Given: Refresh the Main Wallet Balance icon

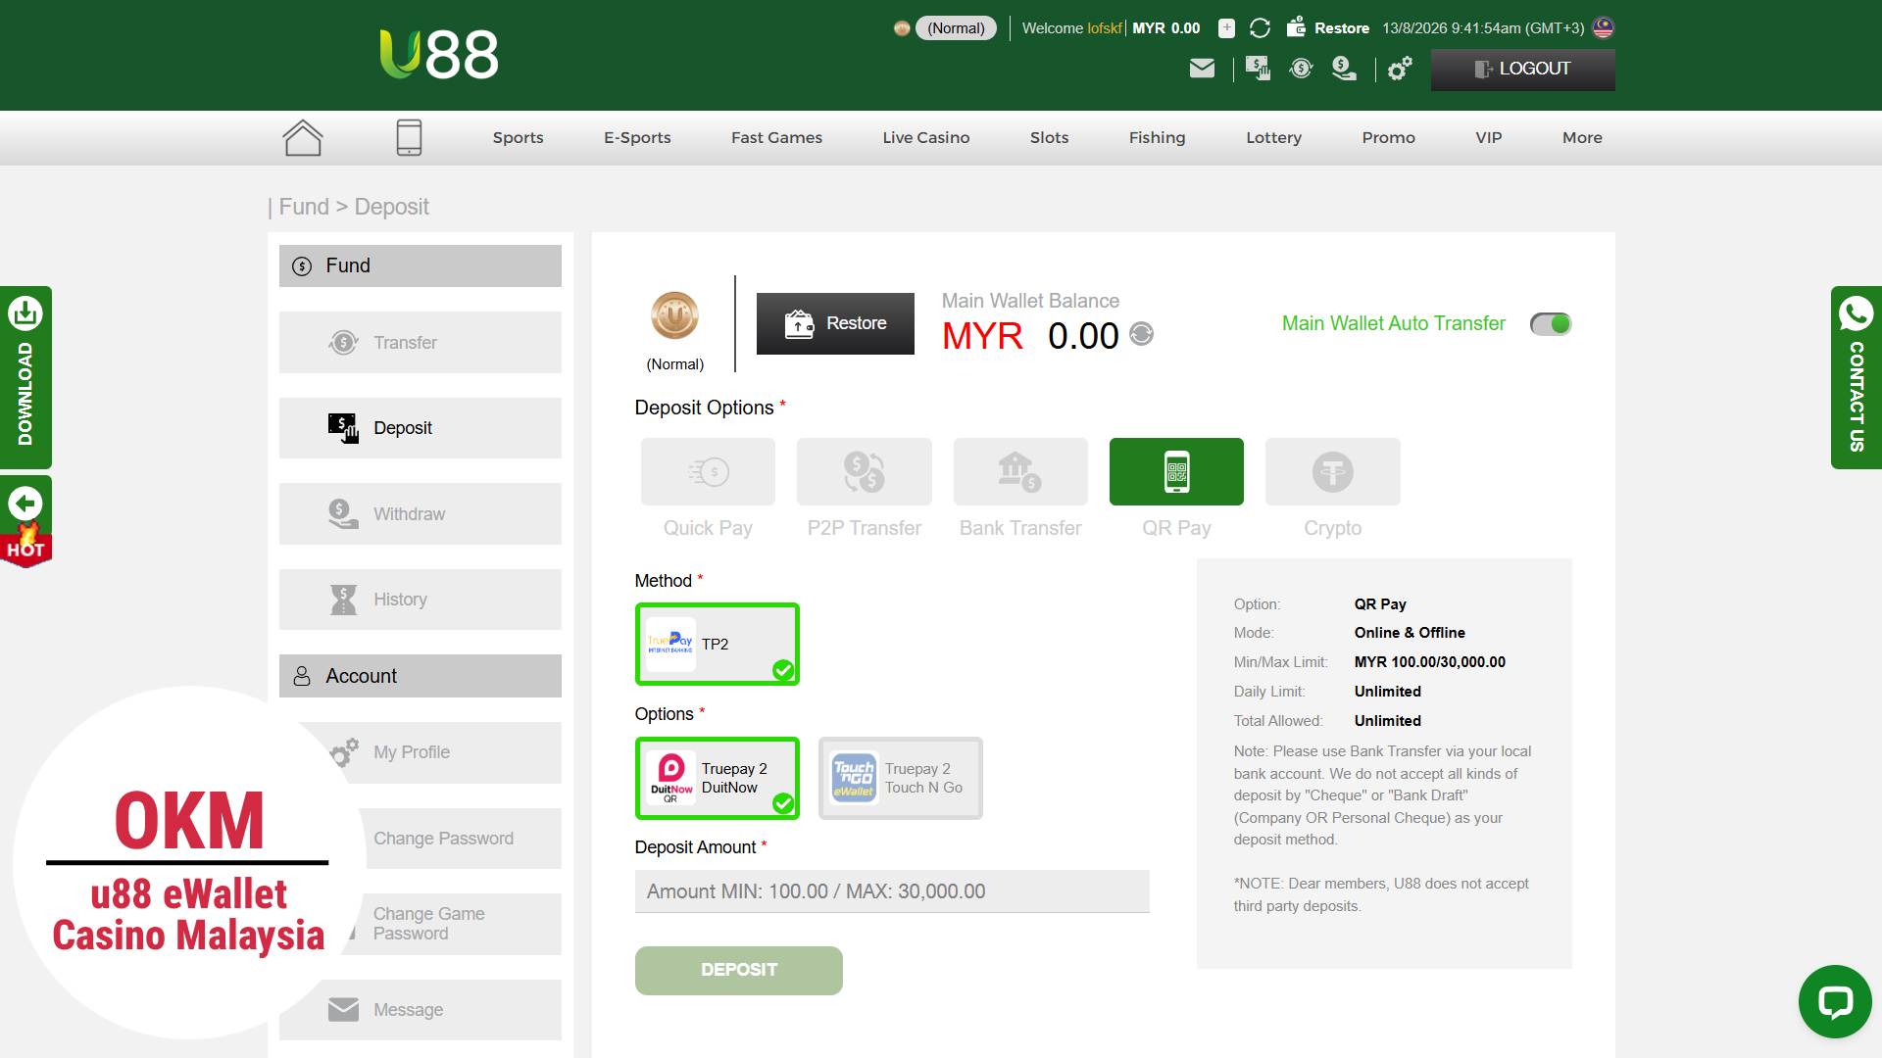Looking at the screenshot, I should point(1142,334).
